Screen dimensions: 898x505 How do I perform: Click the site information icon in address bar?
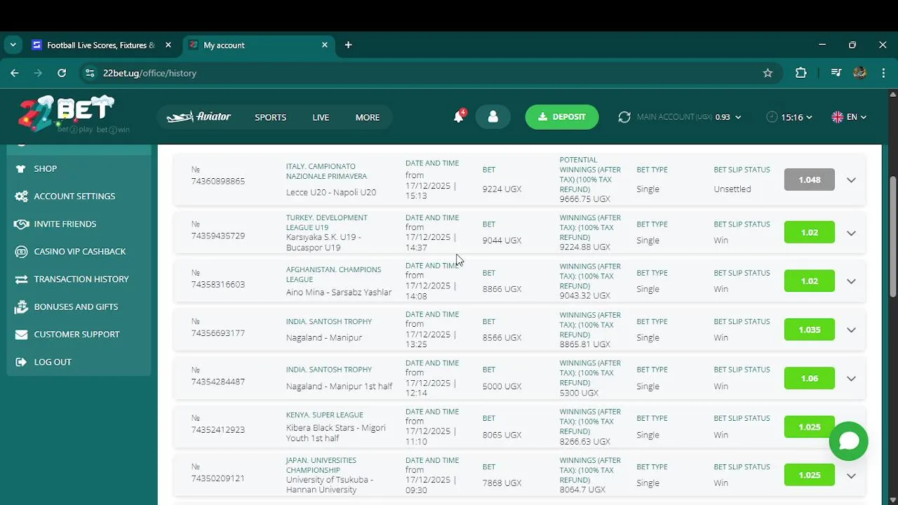89,73
